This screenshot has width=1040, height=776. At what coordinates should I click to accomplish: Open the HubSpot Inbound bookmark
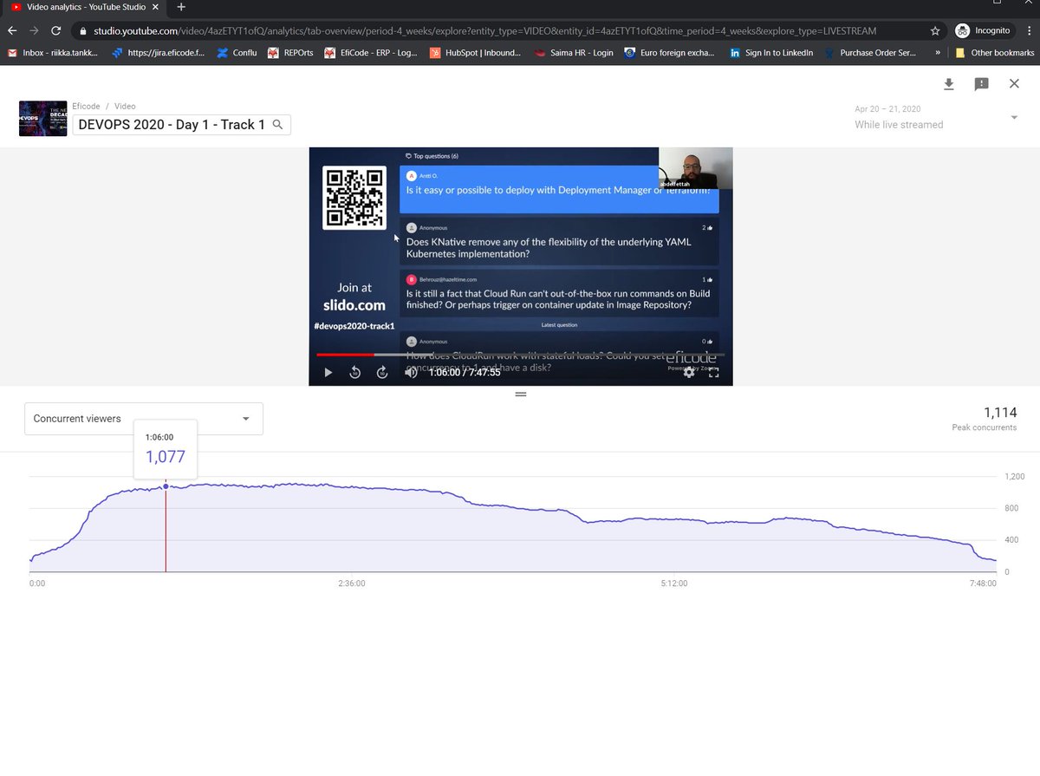475,53
